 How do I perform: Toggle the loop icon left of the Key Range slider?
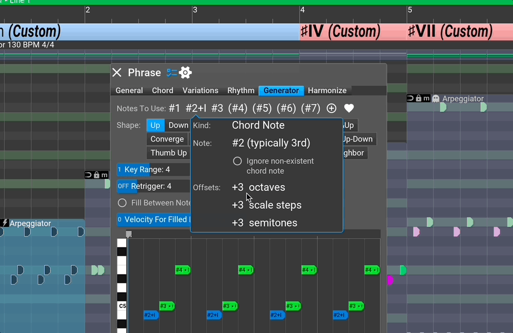(88, 175)
